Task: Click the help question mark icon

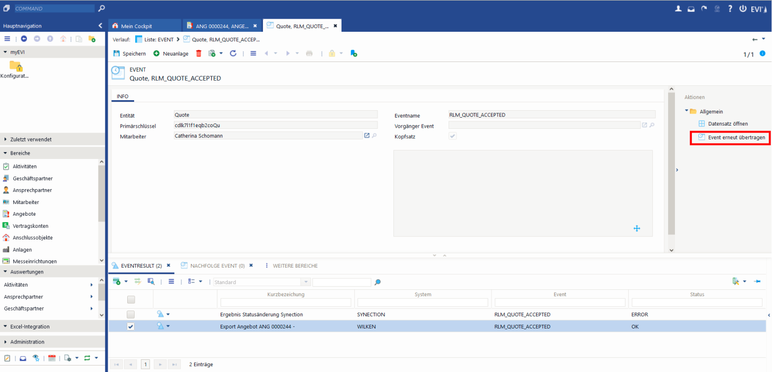Action: click(730, 8)
